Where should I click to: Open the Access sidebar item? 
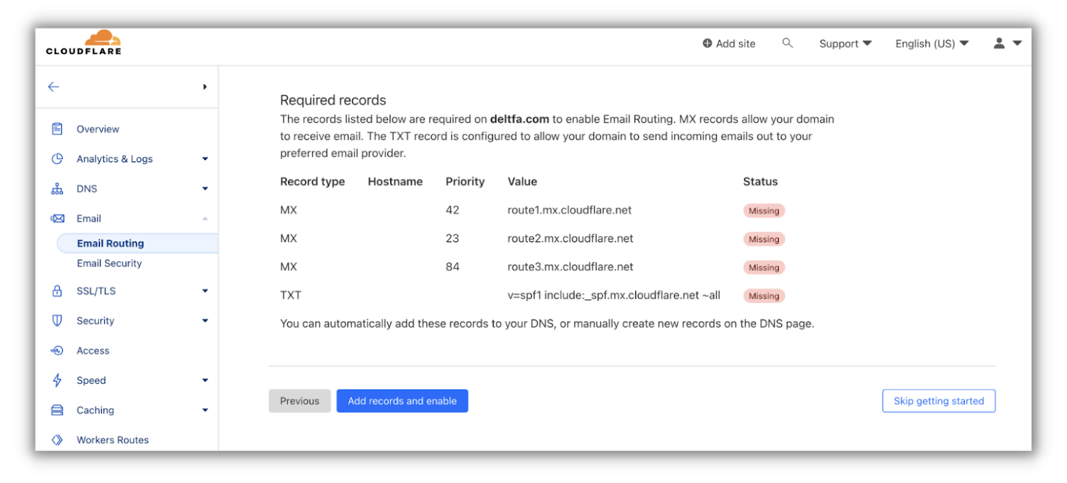click(93, 351)
